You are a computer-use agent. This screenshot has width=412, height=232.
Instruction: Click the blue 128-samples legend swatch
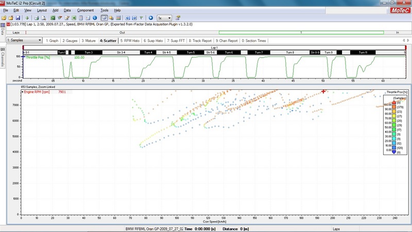pyautogui.click(x=394, y=148)
